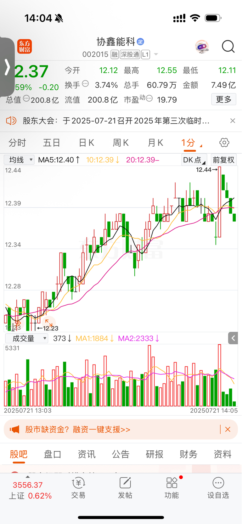Select the 资讯 tab
242x524 pixels.
click(x=87, y=454)
